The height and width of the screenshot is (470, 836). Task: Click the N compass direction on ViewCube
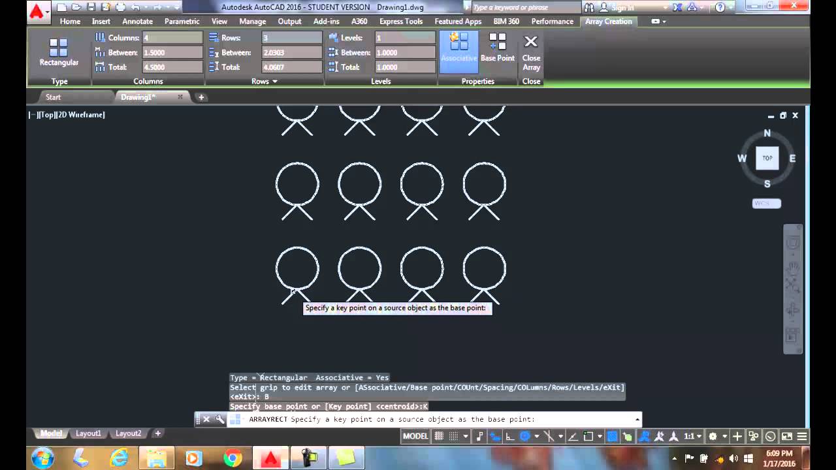(x=767, y=133)
